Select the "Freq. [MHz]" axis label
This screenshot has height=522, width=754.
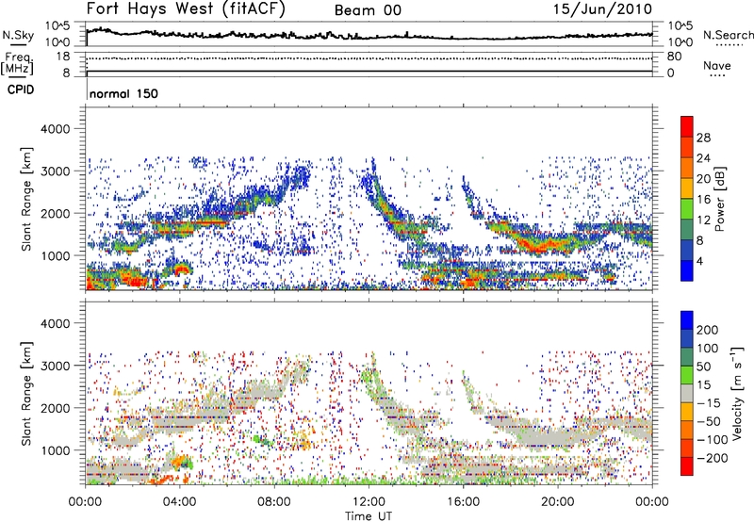pos(17,63)
